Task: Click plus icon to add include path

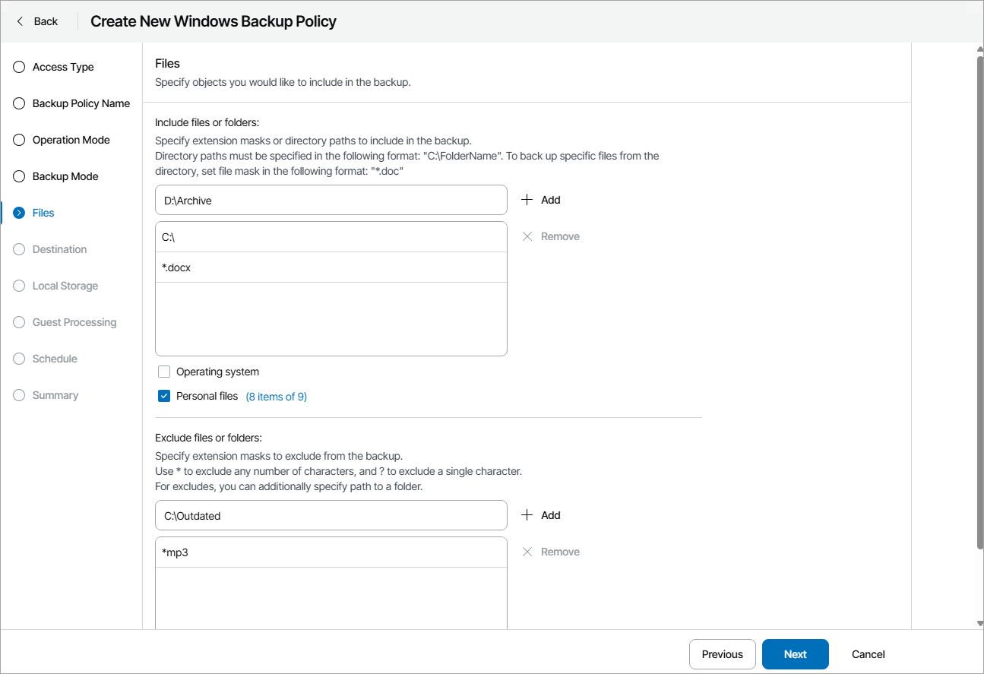Action: 527,200
